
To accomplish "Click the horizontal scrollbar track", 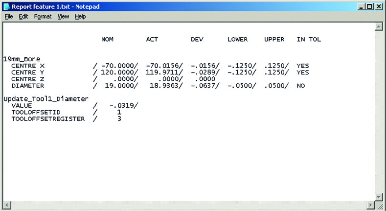I will pos(188,205).
